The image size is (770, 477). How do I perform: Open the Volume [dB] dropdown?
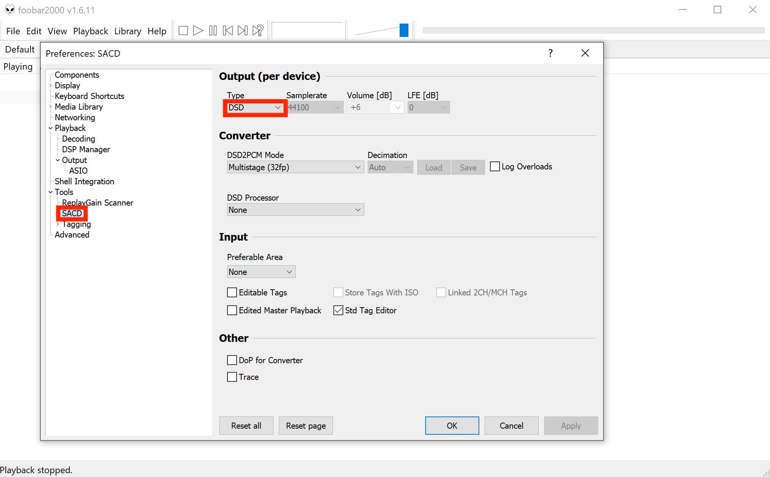coord(375,107)
